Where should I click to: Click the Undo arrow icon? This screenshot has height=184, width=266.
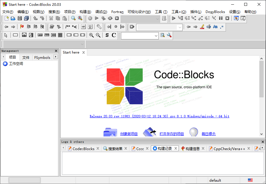[x=35, y=18]
